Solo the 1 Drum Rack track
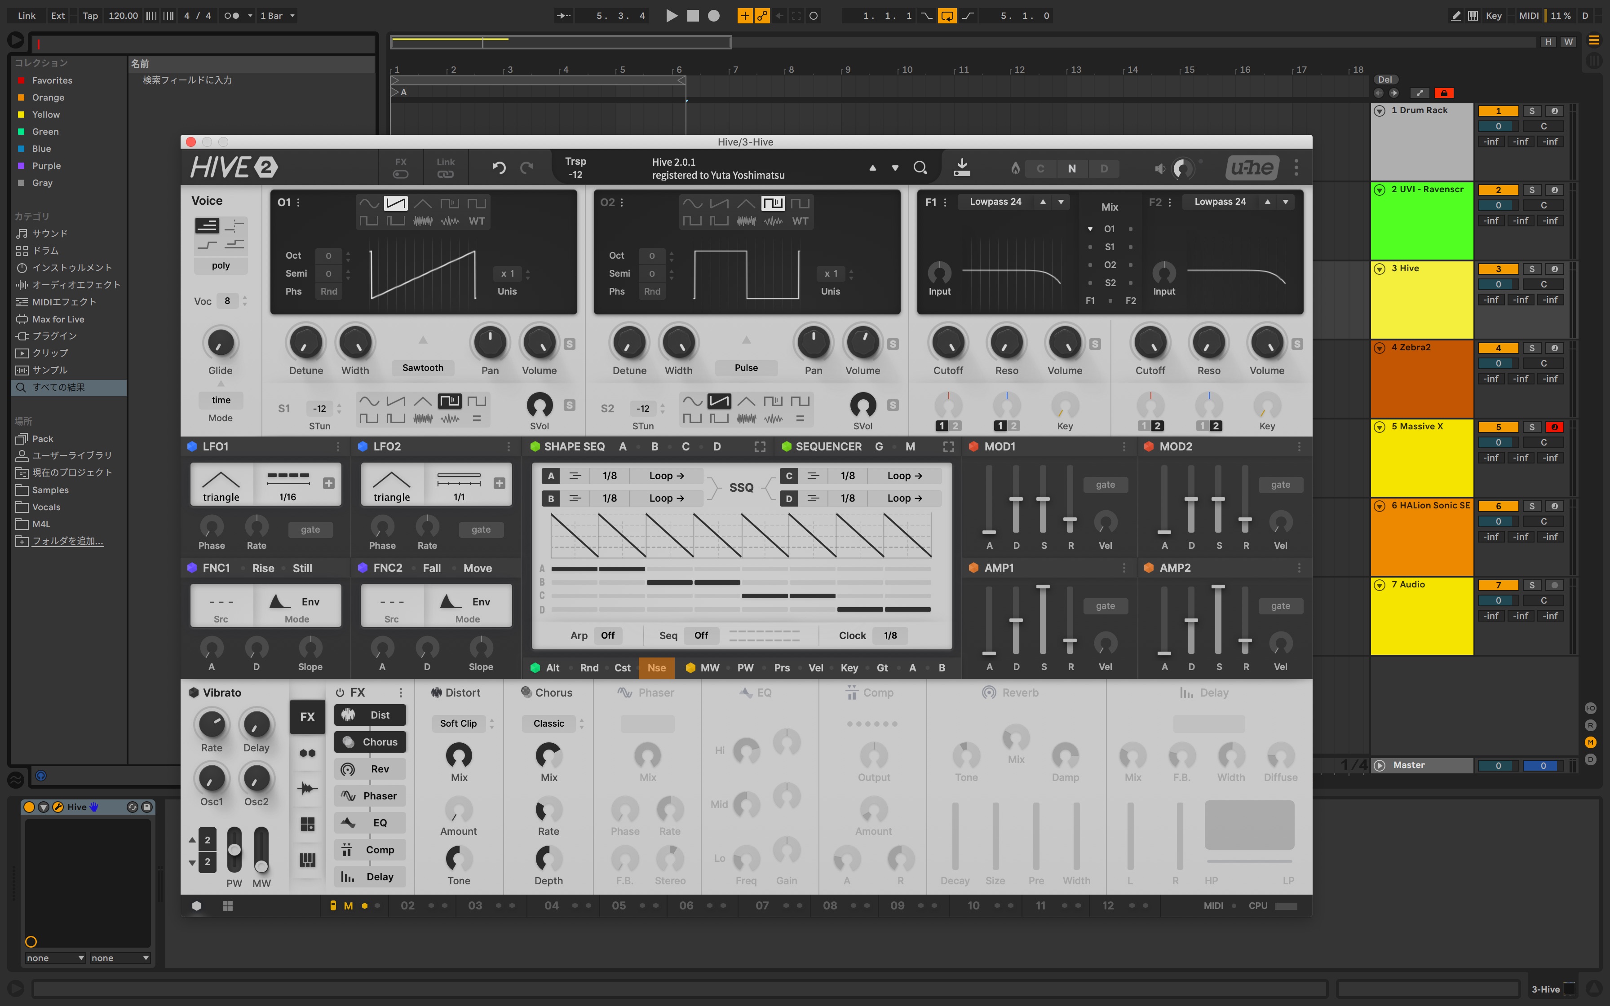 click(x=1531, y=111)
